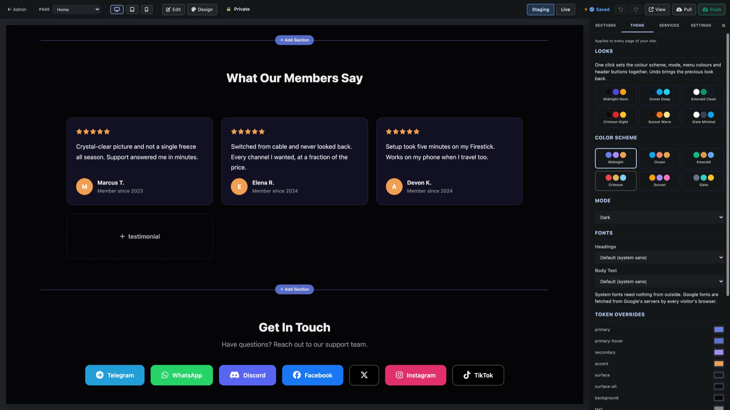This screenshot has height=410, width=730.
Task: Click the Discord contact button
Action: point(247,375)
